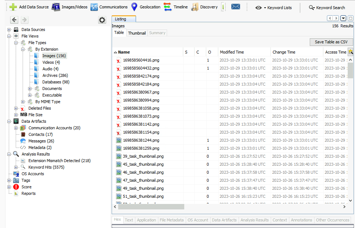This screenshot has height=228, width=355.
Task: Click the Reports icon
Action: [x=16, y=193]
